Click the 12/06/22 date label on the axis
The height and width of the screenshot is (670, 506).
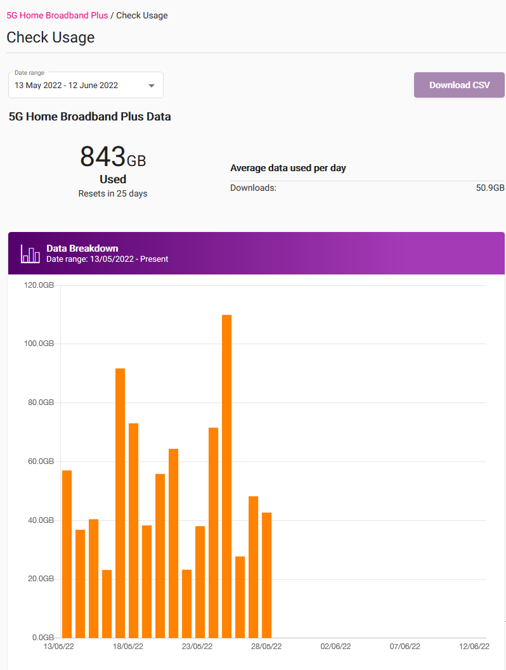[473, 646]
